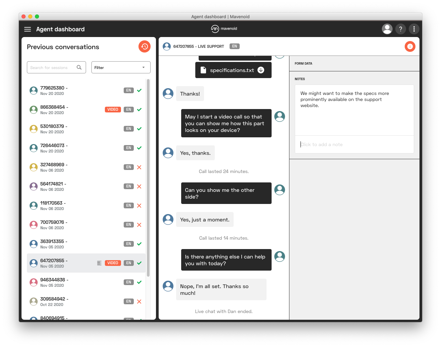Screen dimensions: 441x347
Task: Click the Mavenoid logo in header
Action: [x=224, y=29]
